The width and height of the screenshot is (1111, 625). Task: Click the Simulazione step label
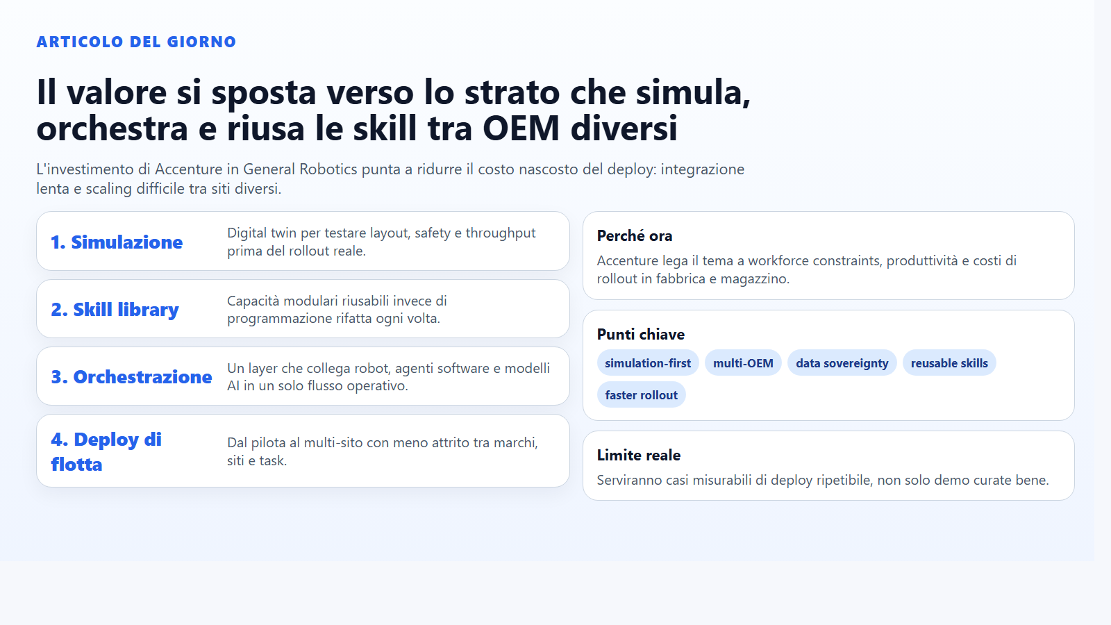point(116,242)
